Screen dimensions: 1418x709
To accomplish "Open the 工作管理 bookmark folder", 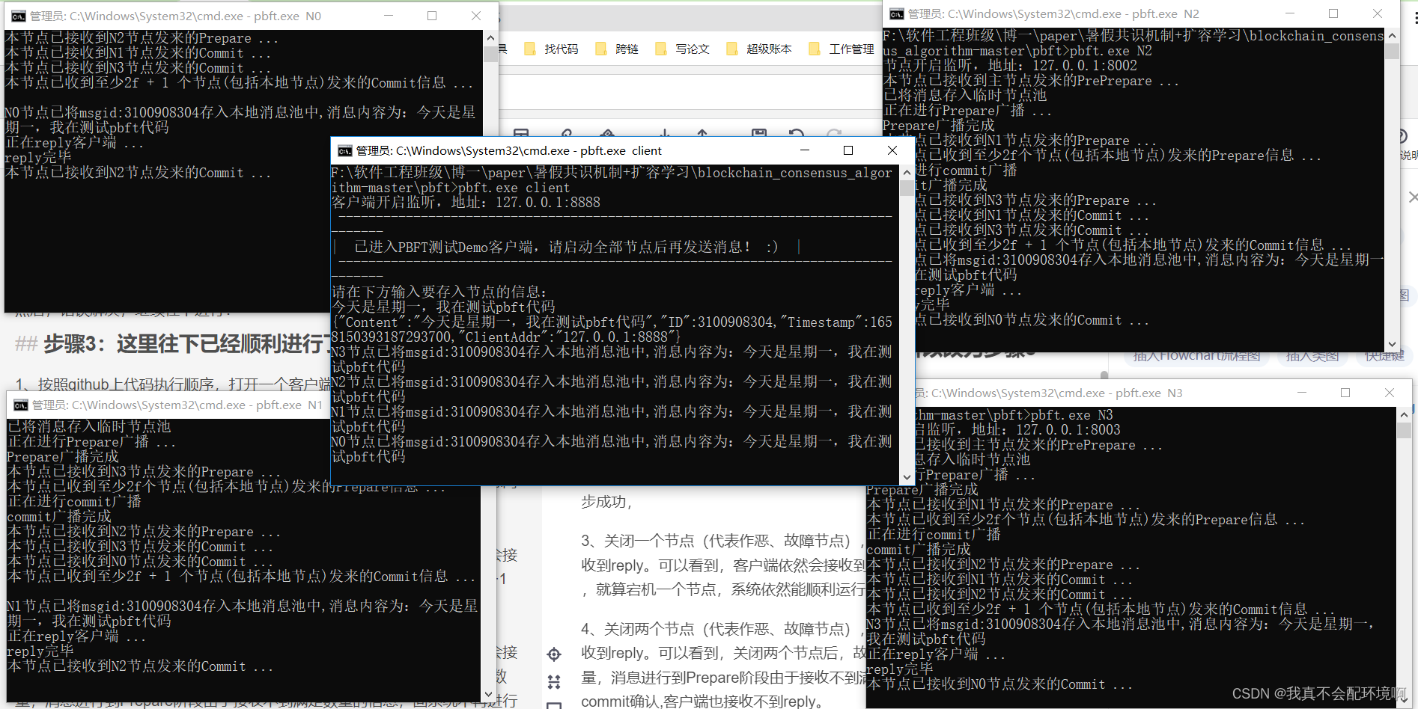I will click(841, 49).
